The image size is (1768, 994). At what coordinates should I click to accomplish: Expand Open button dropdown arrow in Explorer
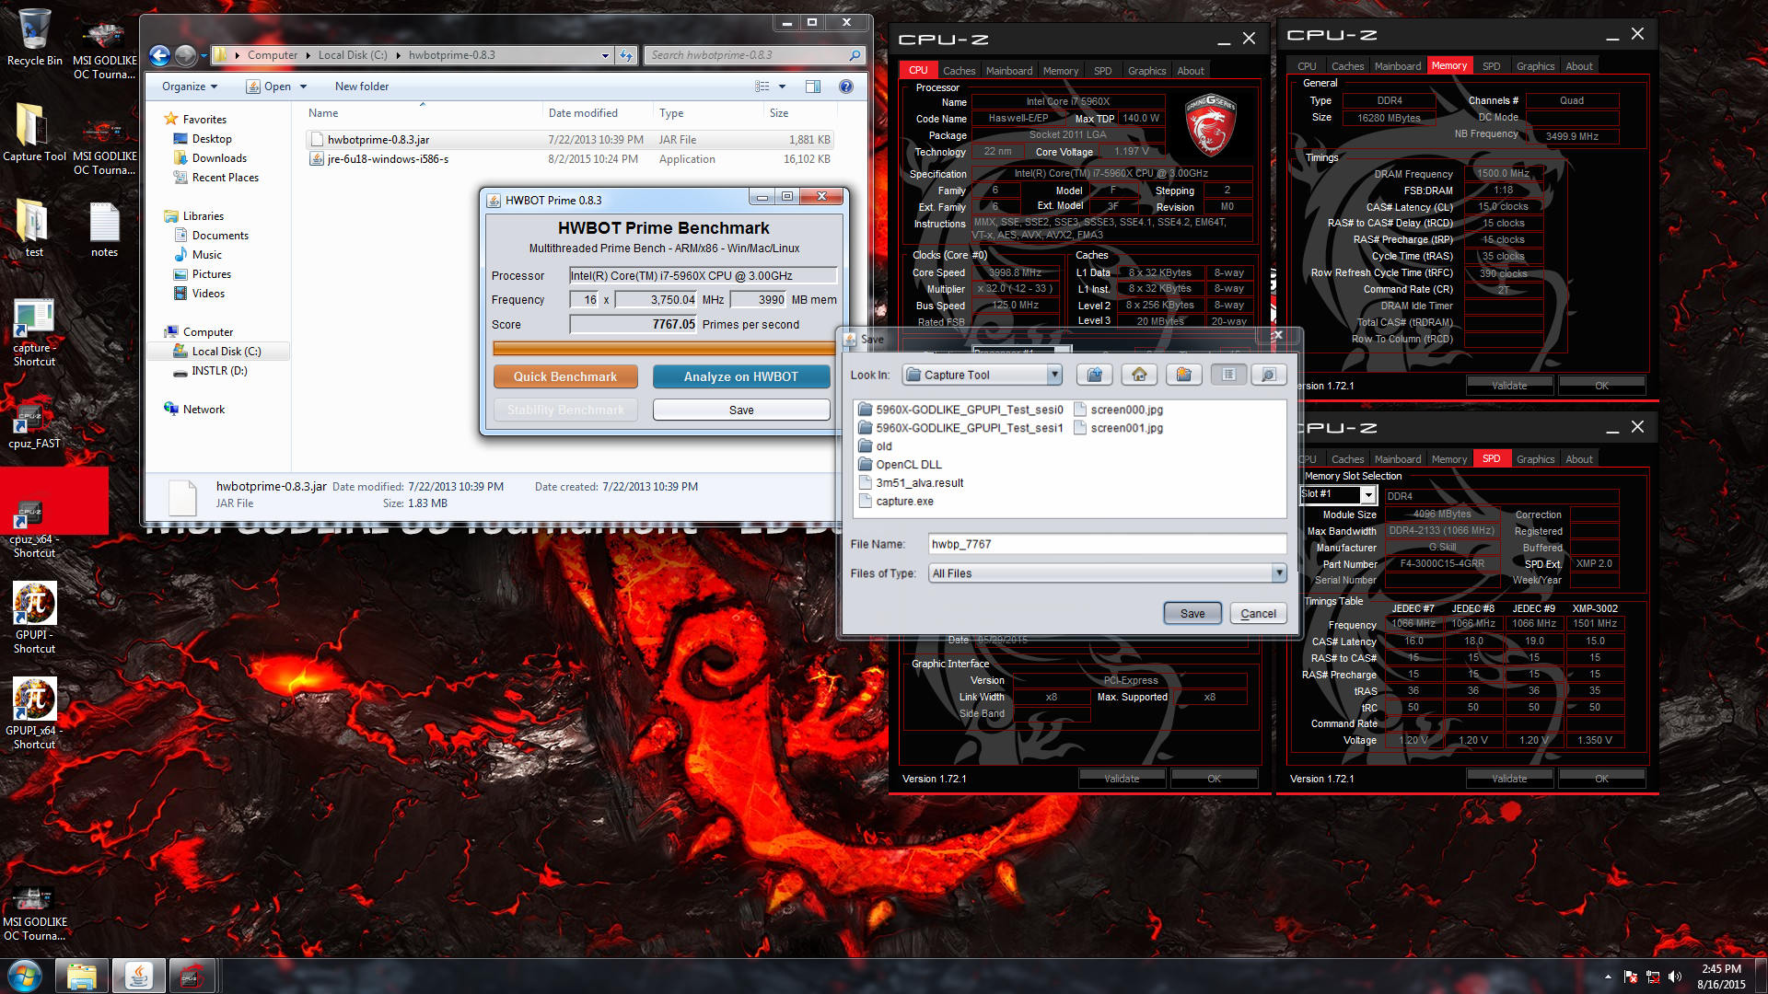[x=303, y=87]
